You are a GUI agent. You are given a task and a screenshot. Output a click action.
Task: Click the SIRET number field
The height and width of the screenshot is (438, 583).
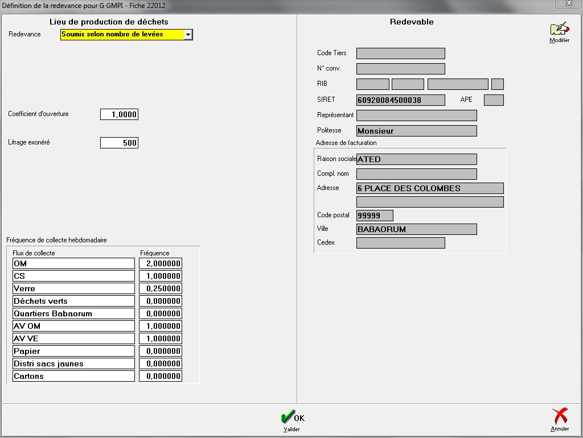(400, 100)
